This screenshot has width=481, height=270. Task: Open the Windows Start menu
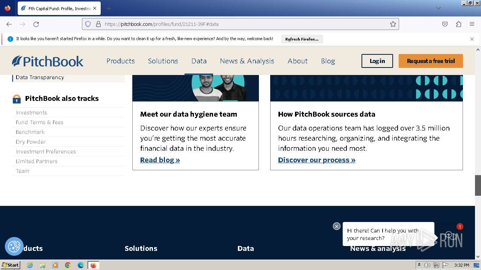click(11, 265)
